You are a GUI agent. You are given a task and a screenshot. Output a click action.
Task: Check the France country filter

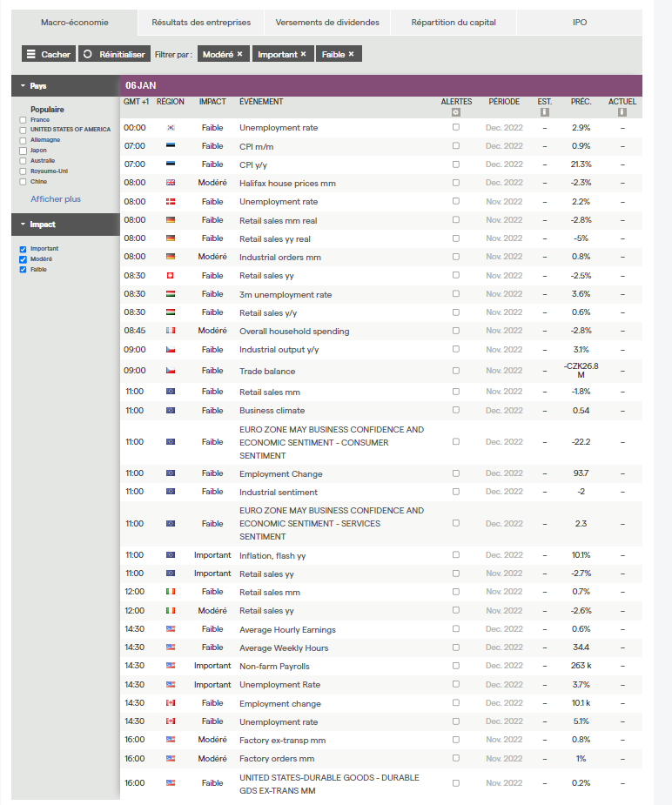(23, 120)
